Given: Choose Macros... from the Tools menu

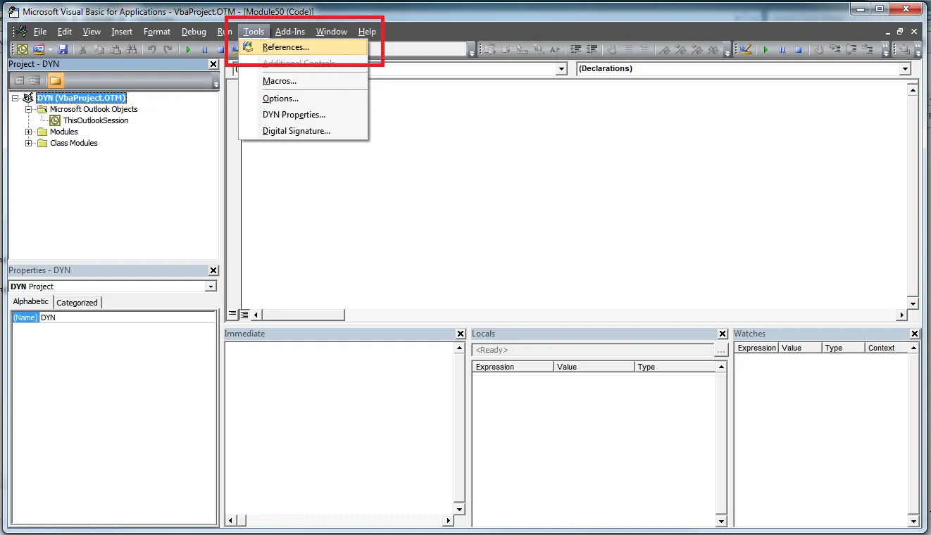Looking at the screenshot, I should pyautogui.click(x=304, y=81).
